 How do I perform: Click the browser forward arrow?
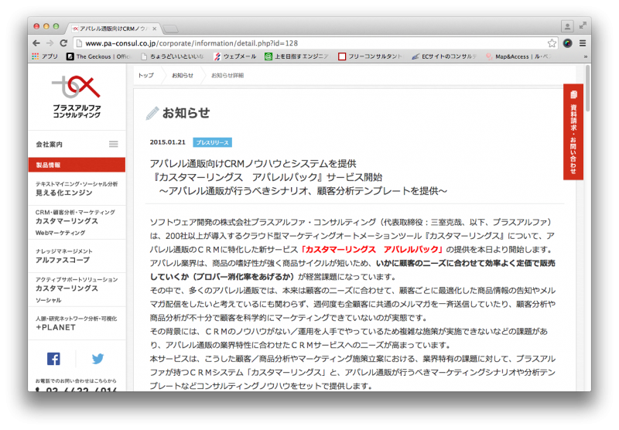pos(50,43)
